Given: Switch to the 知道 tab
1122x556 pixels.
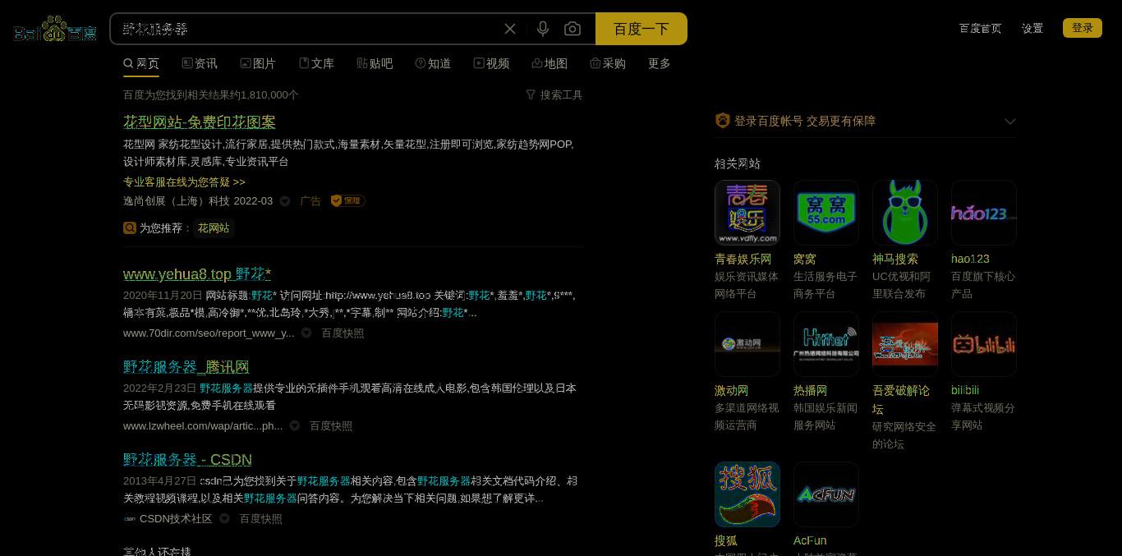Looking at the screenshot, I should 433,63.
